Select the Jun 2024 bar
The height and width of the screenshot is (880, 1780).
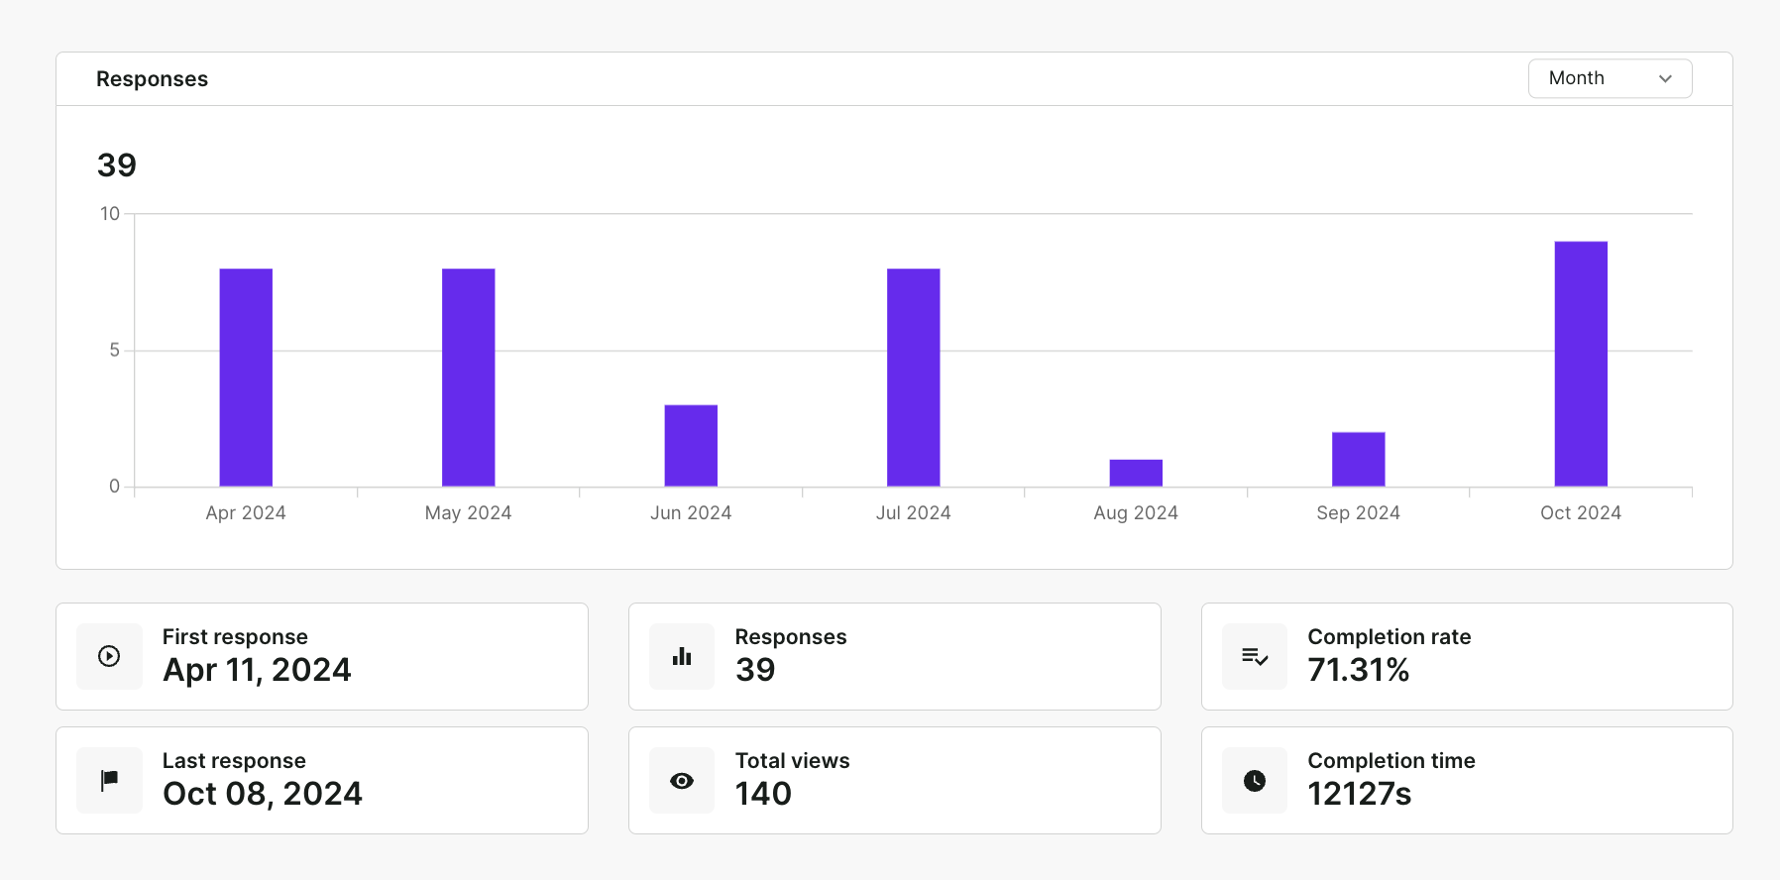pyautogui.click(x=691, y=446)
